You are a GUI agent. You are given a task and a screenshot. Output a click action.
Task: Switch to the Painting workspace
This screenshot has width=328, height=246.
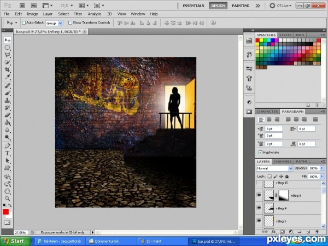pyautogui.click(x=241, y=6)
